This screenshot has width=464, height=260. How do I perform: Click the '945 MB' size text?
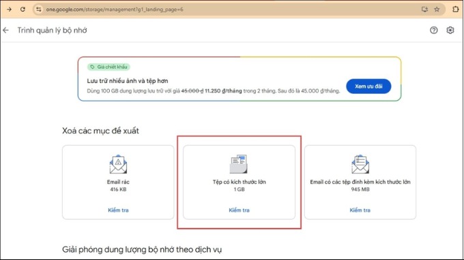[360, 189]
